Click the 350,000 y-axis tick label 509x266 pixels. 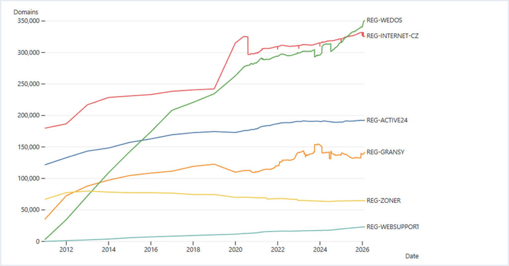(27, 21)
